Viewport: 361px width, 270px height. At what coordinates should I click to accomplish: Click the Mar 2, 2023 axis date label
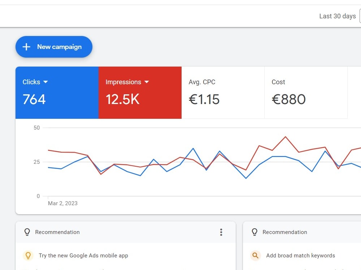(62, 203)
